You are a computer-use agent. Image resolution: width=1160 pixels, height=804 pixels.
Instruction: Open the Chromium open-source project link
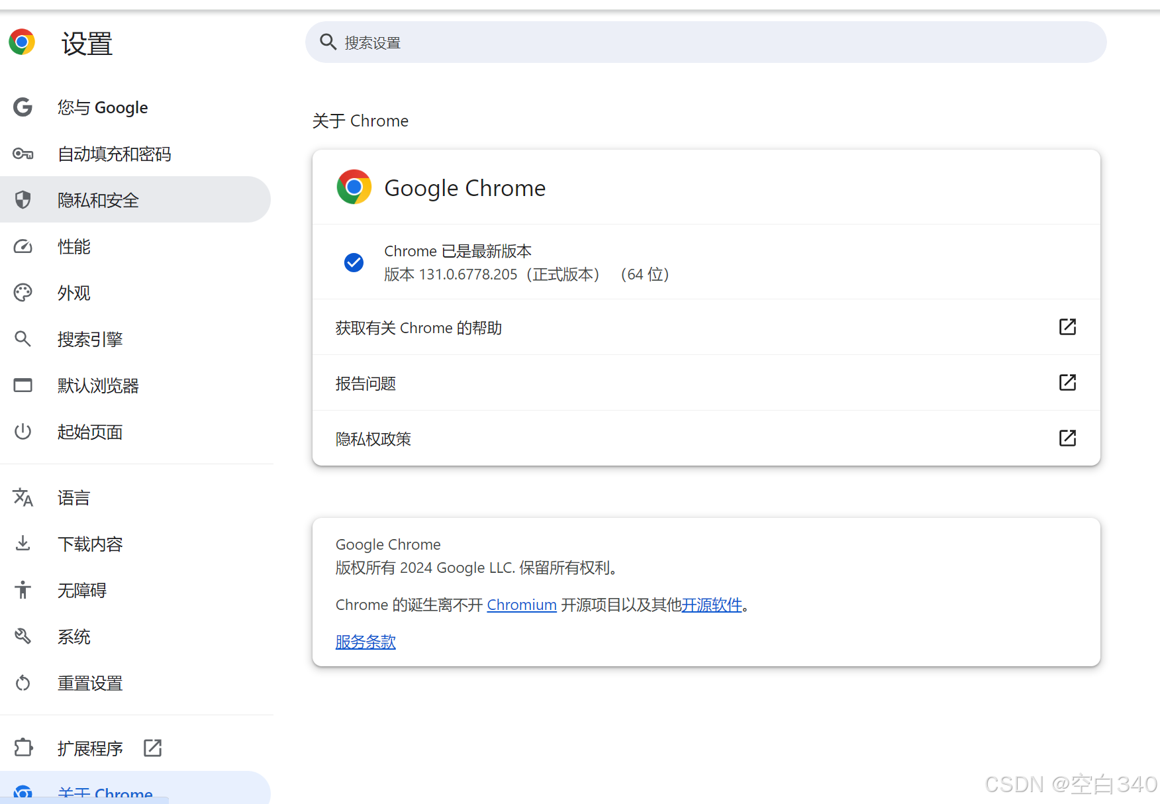[x=522, y=605]
